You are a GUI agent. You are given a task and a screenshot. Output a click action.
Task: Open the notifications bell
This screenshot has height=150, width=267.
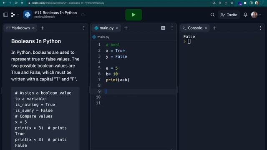pyautogui.click(x=245, y=15)
